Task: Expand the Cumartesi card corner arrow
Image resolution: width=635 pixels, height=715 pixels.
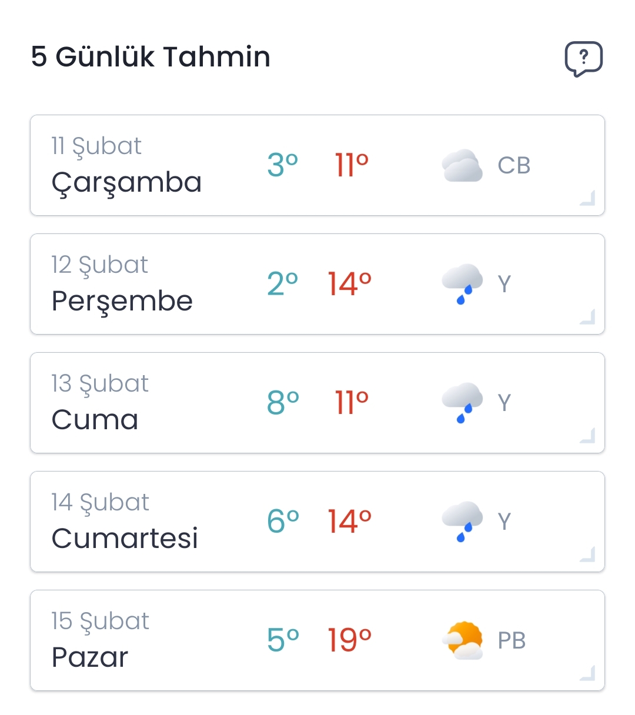Action: click(587, 554)
